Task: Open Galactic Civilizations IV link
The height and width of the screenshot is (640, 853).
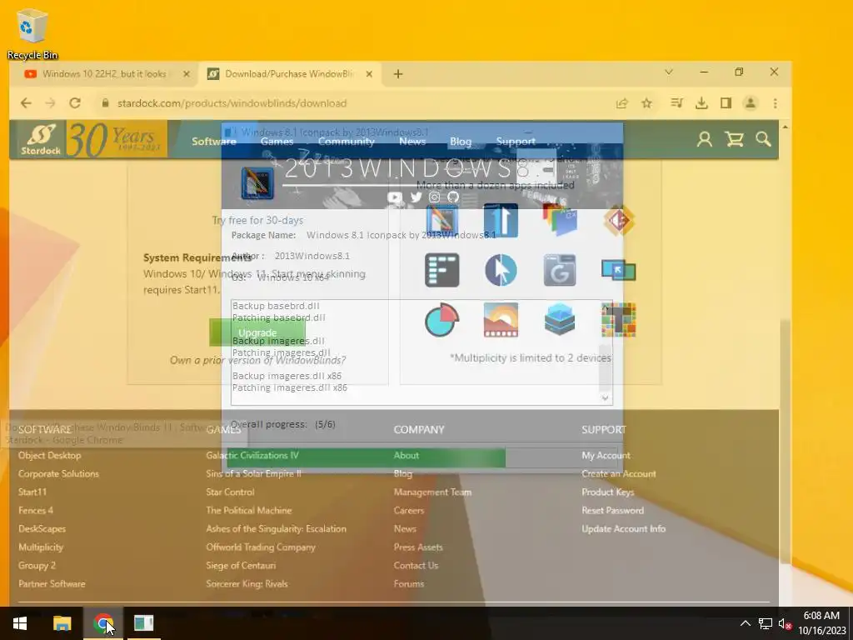Action: click(252, 456)
